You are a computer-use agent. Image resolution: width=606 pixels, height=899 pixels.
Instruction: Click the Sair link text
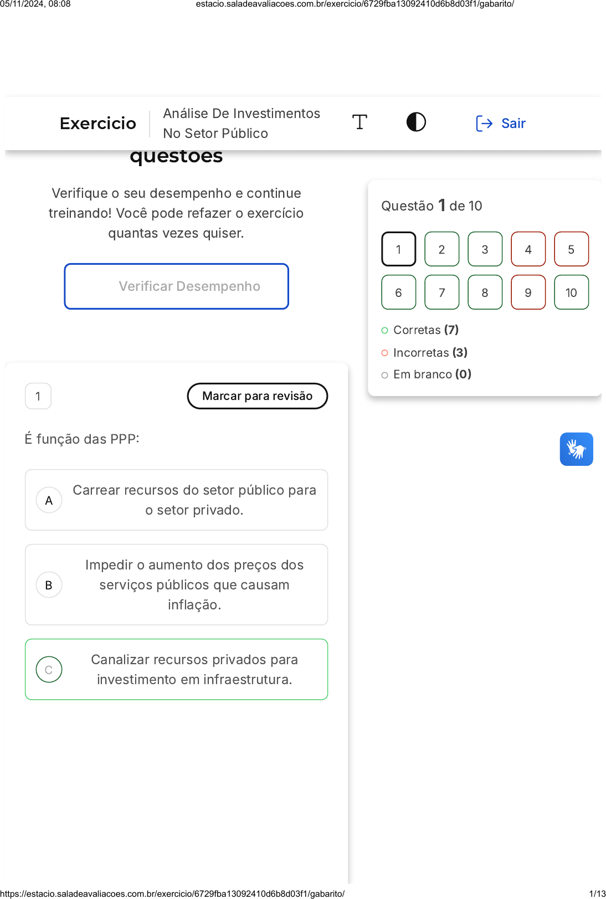click(x=513, y=123)
